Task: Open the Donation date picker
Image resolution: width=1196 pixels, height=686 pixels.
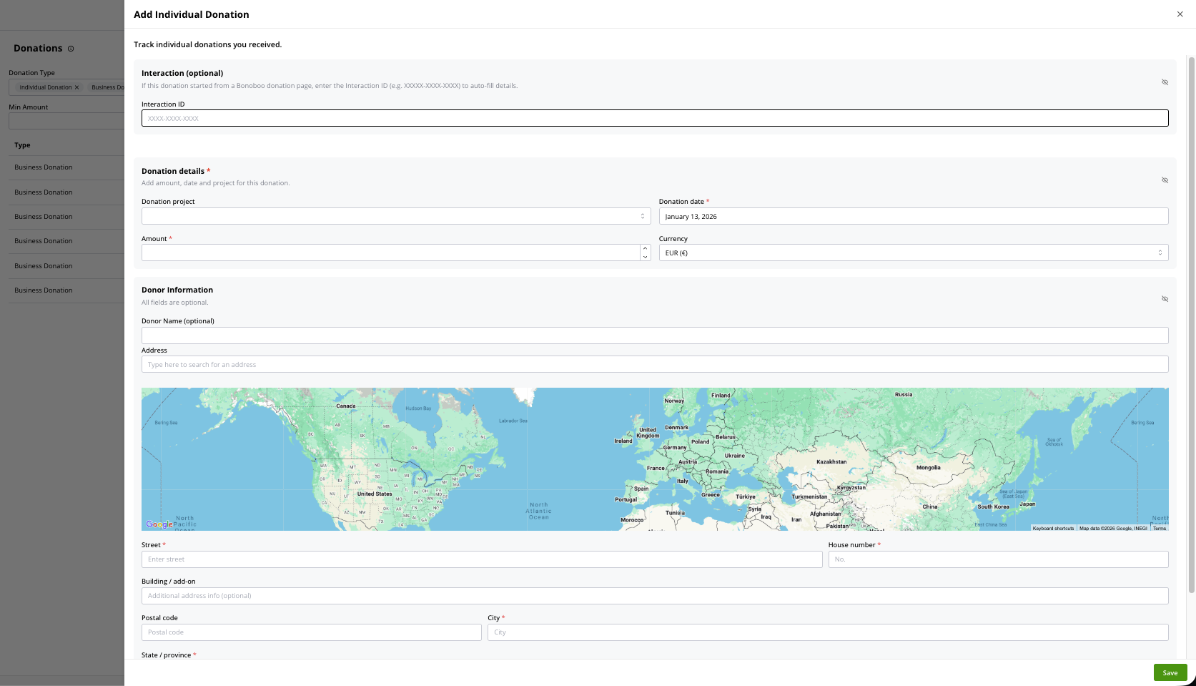Action: pyautogui.click(x=913, y=216)
